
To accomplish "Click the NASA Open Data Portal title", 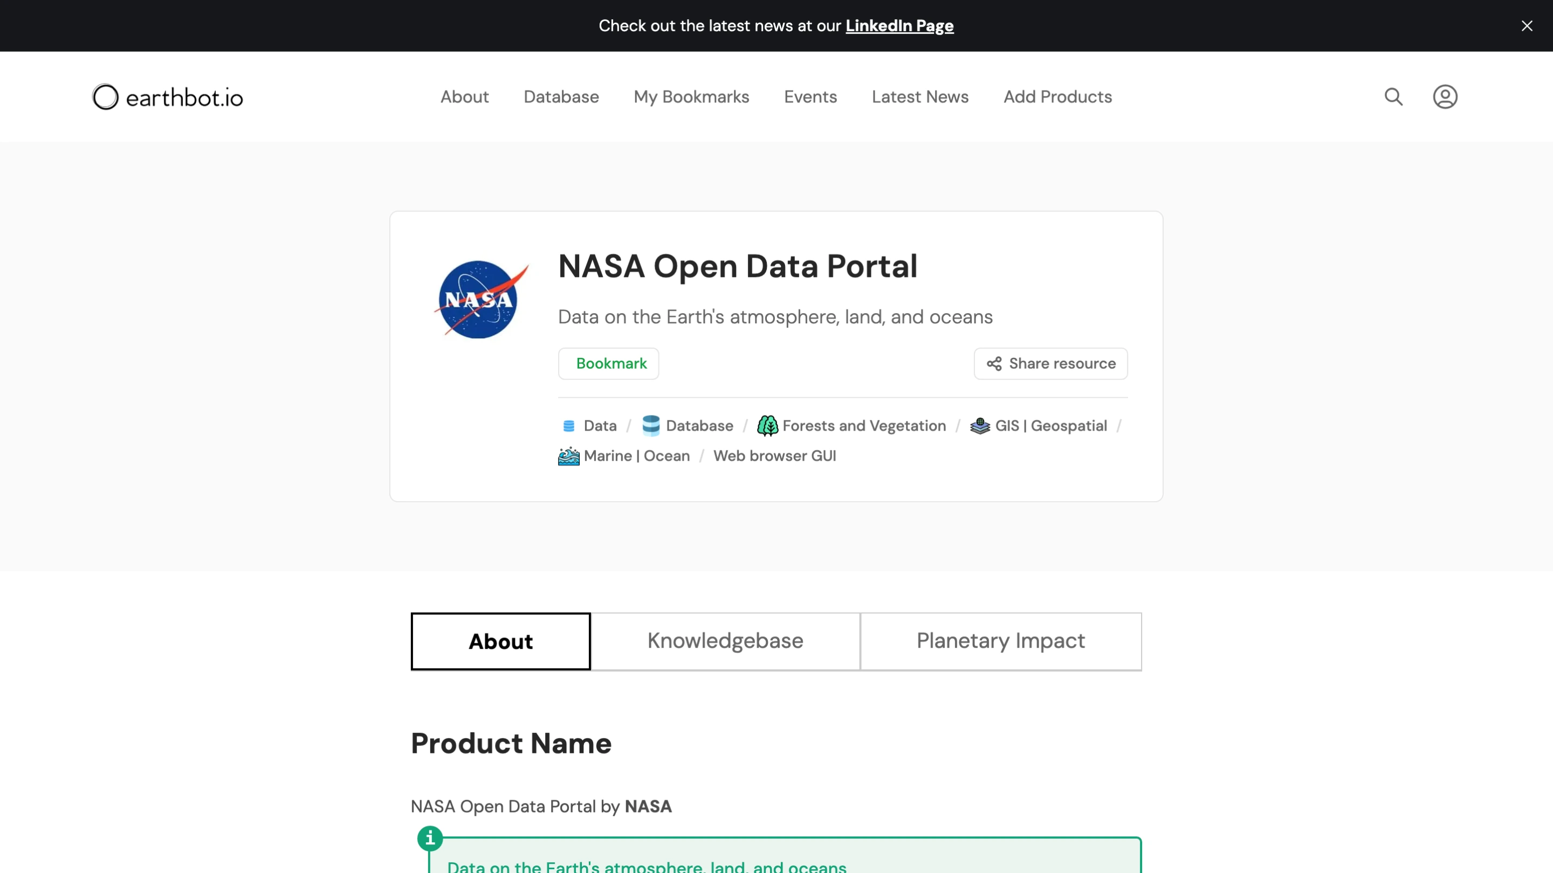I will [x=737, y=266].
